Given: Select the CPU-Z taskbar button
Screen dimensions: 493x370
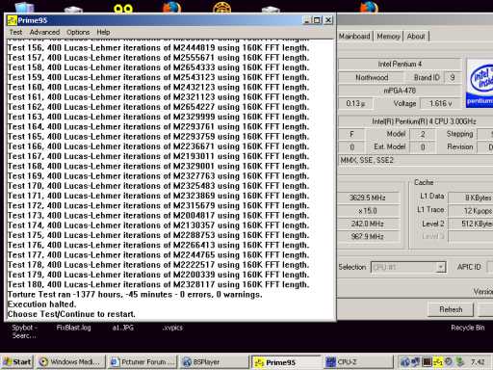Looking at the screenshot, I should pos(357,362).
